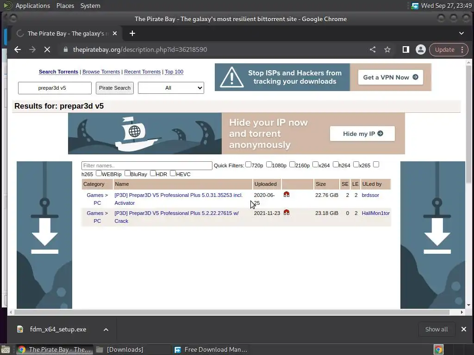Click the fdm_x64_setup.exe file icon
Screen dimensions: 474x355
pyautogui.click(x=20, y=329)
